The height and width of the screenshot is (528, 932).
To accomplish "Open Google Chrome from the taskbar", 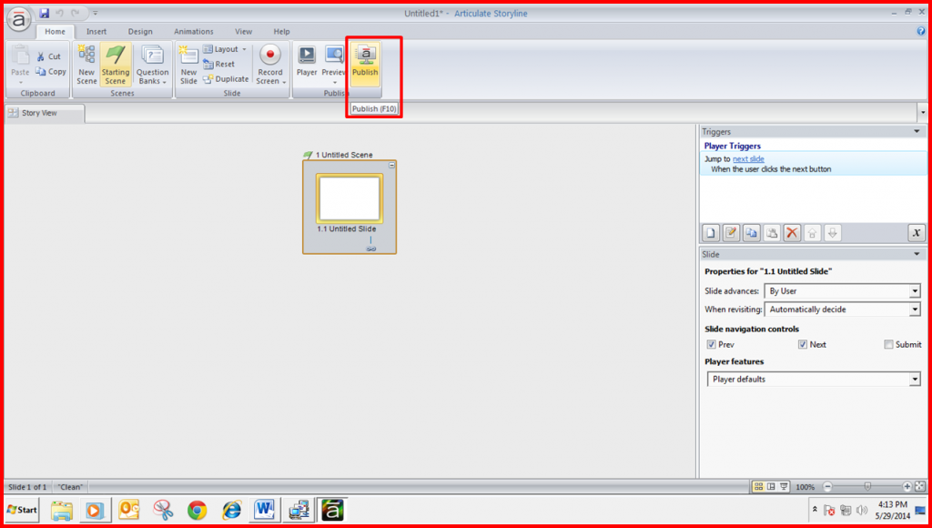I will tap(198, 510).
